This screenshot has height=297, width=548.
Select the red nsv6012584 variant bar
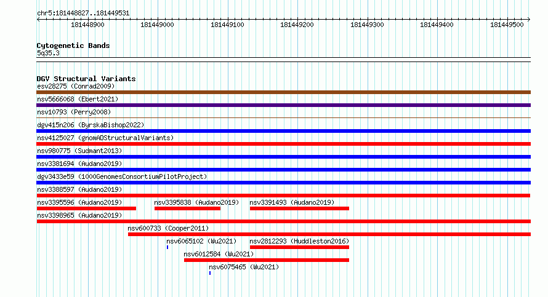coord(267,260)
